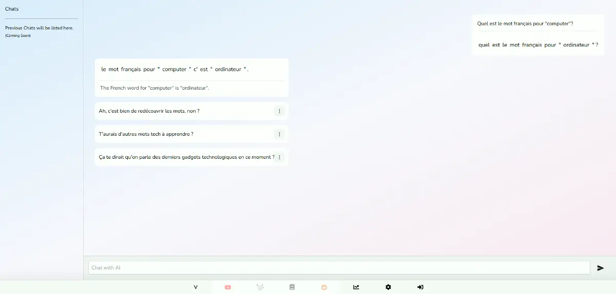This screenshot has width=616, height=294.
Task: Select the "V" item in bottom bar
Action: tap(196, 287)
